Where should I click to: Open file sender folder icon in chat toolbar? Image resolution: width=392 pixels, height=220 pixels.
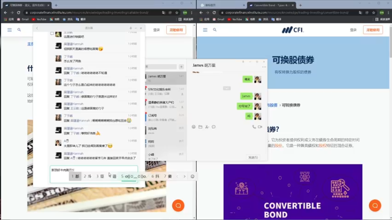200,127
